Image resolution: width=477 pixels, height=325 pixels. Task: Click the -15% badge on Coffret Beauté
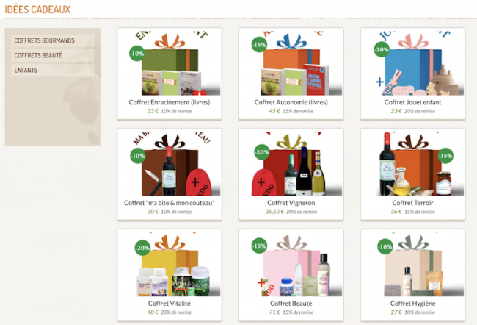pos(259,246)
